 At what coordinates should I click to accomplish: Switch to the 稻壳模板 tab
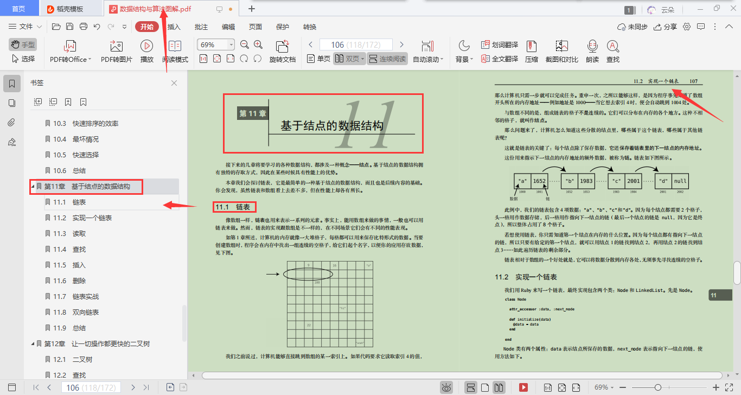71,9
